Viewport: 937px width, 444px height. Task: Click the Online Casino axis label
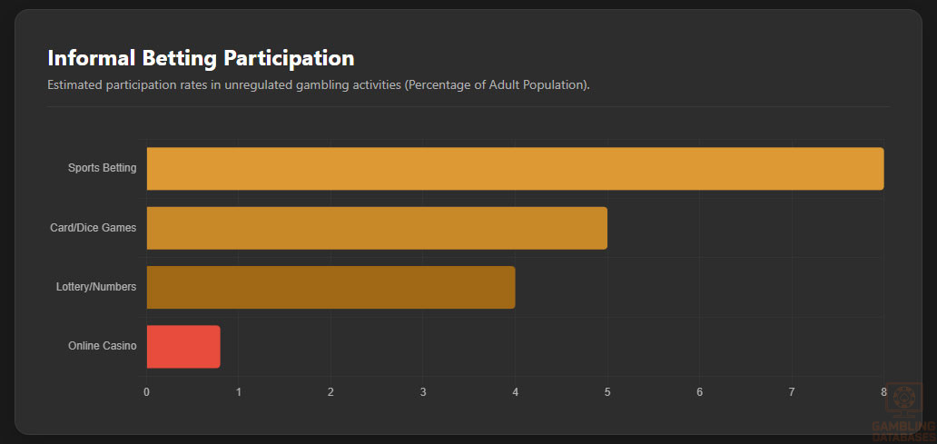[x=102, y=346]
